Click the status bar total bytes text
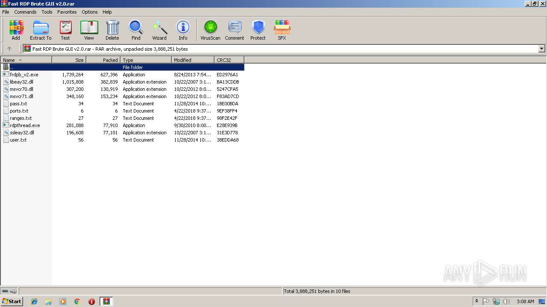Screen dimensions: 547x307 pos(317,291)
